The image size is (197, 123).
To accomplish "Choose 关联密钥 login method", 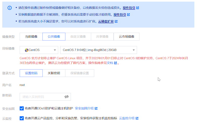I will click(54, 73).
